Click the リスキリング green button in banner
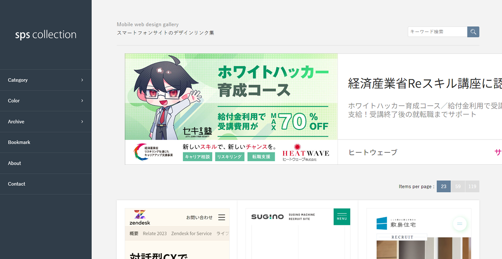Image resolution: width=502 pixels, height=259 pixels. 230,157
